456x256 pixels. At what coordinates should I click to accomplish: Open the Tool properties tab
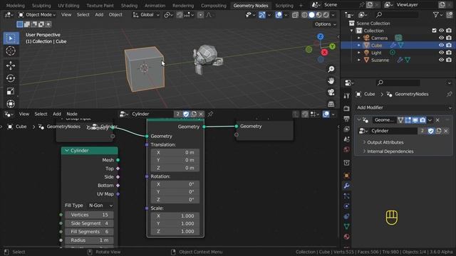(346, 96)
